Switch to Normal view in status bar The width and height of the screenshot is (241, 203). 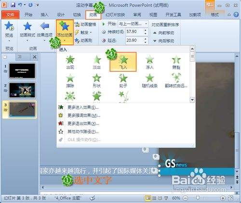[x=148, y=198]
